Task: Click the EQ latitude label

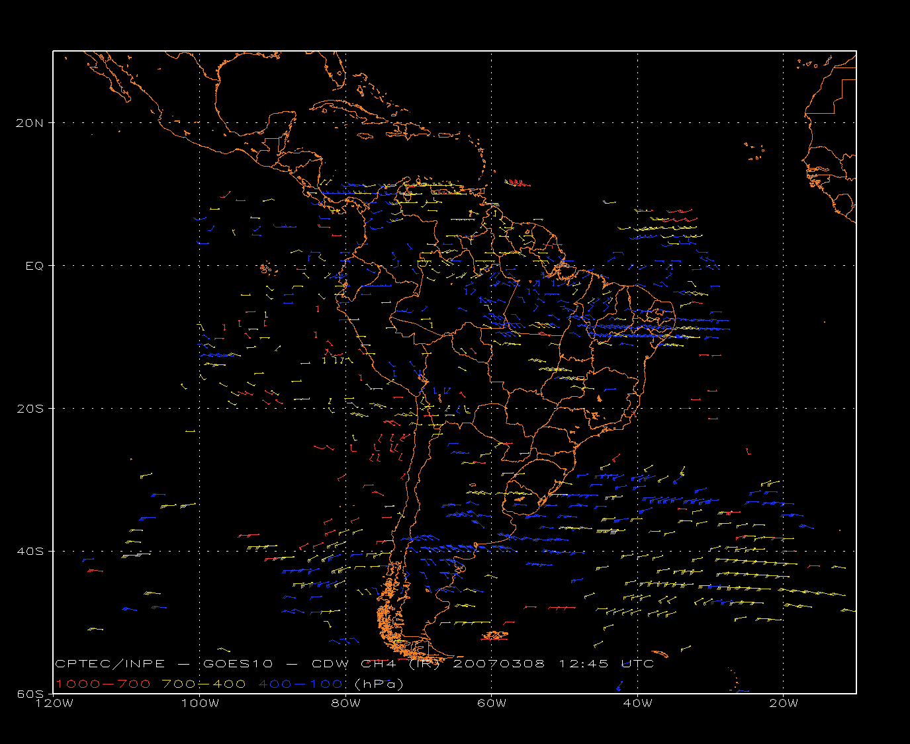Action: (34, 266)
